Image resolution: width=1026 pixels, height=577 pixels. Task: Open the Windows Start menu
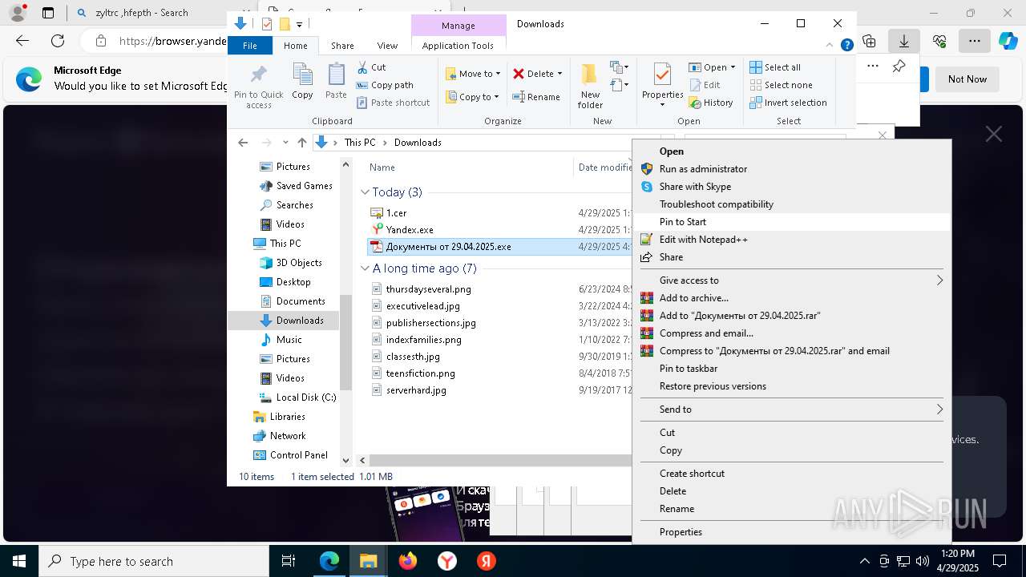[19, 561]
